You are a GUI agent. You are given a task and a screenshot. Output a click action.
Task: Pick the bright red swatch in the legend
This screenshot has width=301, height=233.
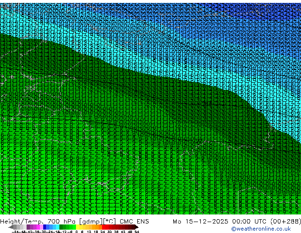(103, 227)
